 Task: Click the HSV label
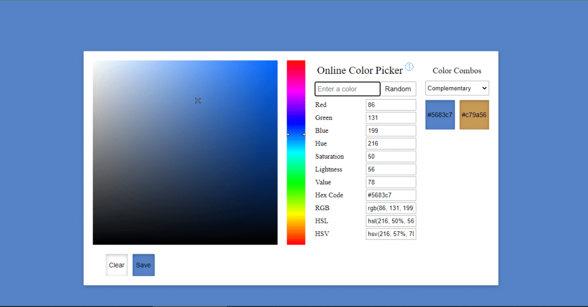322,234
